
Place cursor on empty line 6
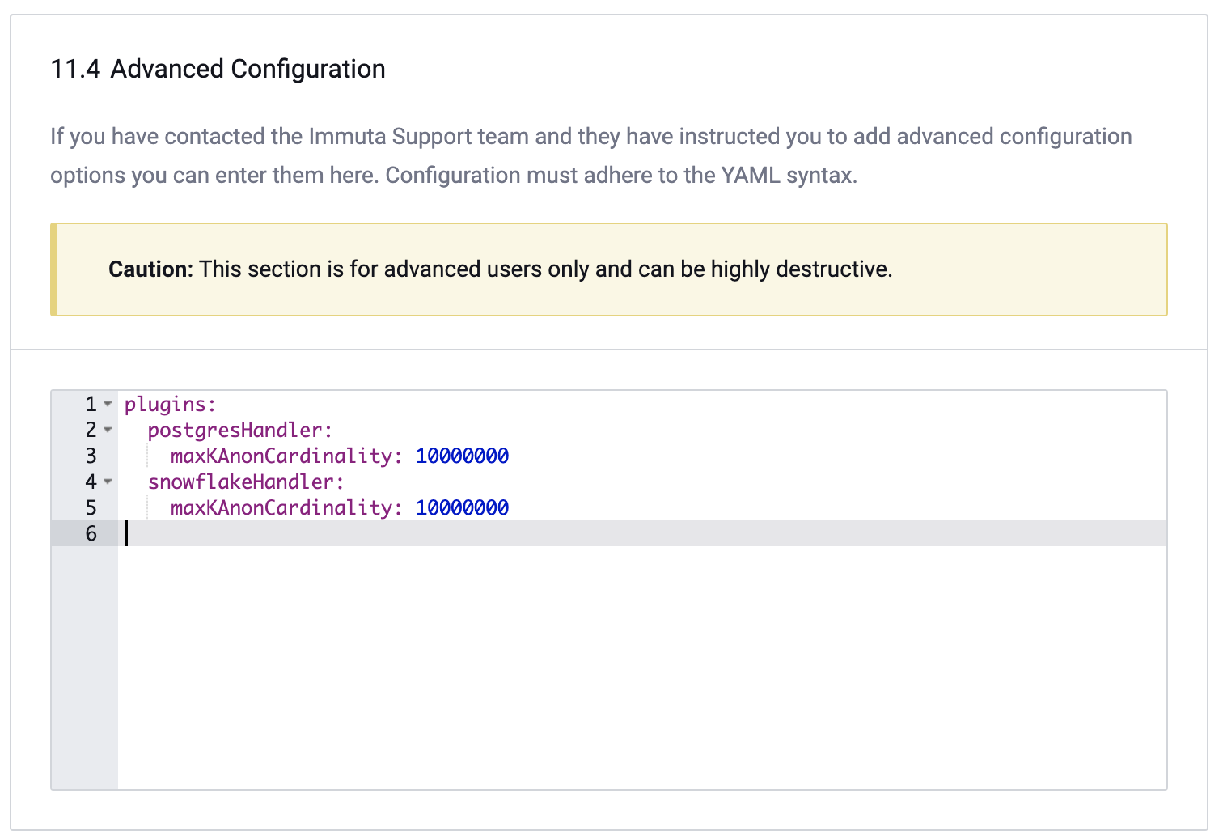point(642,533)
